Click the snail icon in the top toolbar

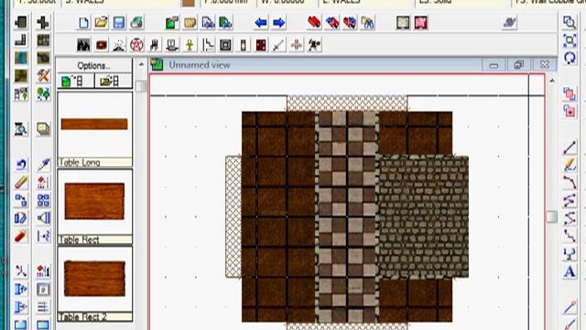510,23
